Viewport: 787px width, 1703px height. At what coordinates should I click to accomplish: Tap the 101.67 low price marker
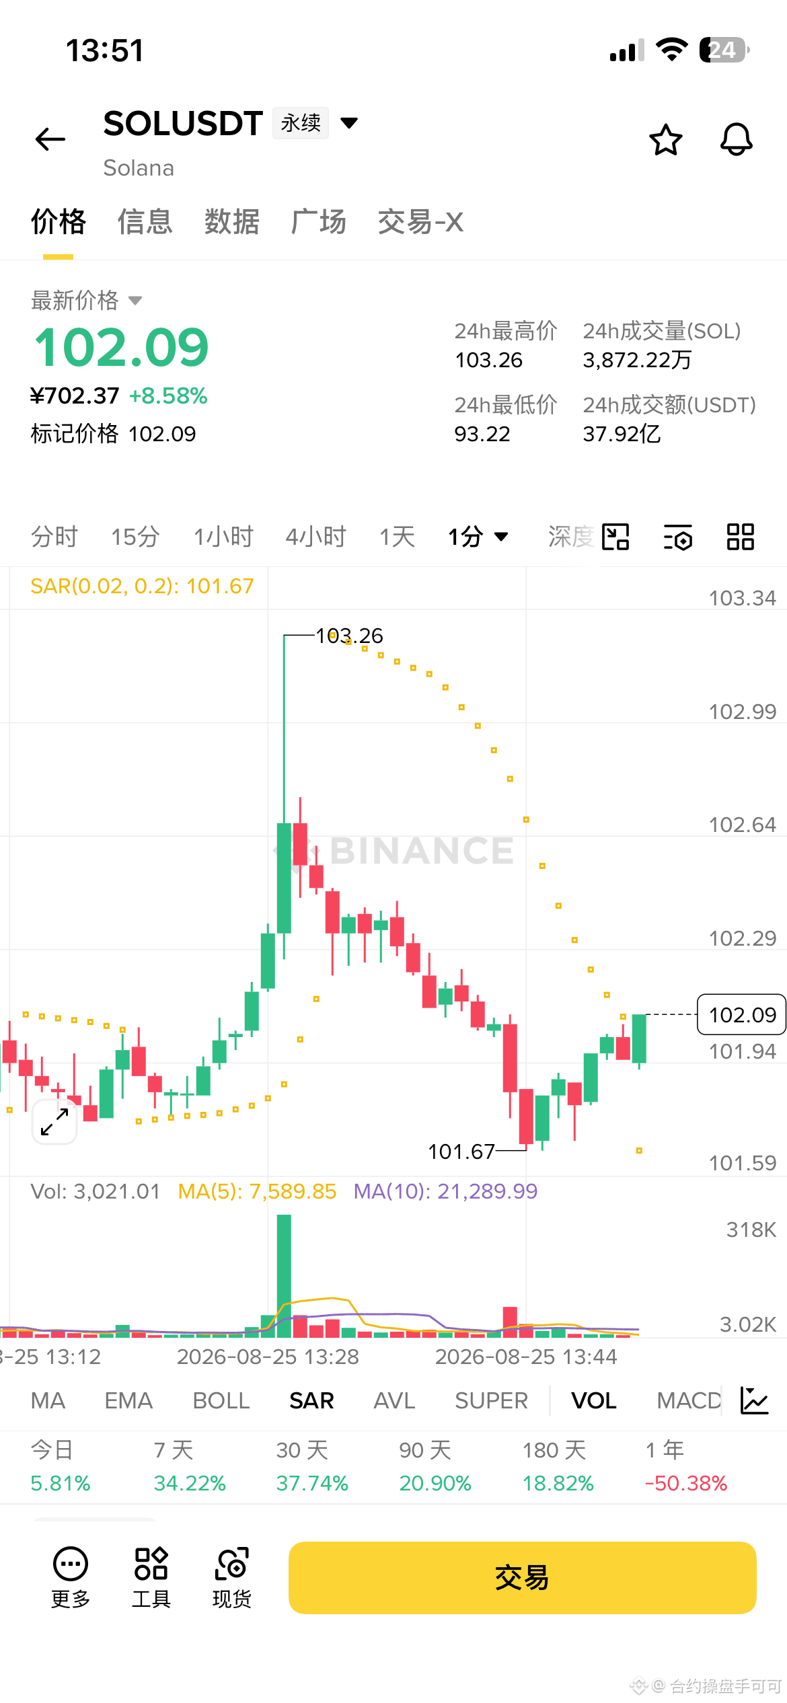[x=461, y=1151]
